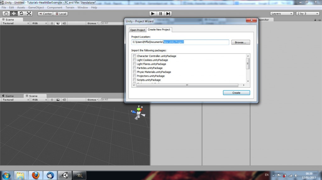Image resolution: width=322 pixels, height=180 pixels.
Task: Check Light Flares.unityPackage
Action: tap(135, 64)
